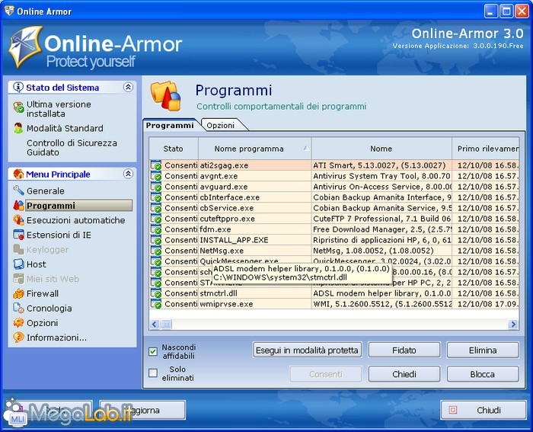
Task: Toggle the Nascondi affidabili checkbox
Action: (153, 351)
